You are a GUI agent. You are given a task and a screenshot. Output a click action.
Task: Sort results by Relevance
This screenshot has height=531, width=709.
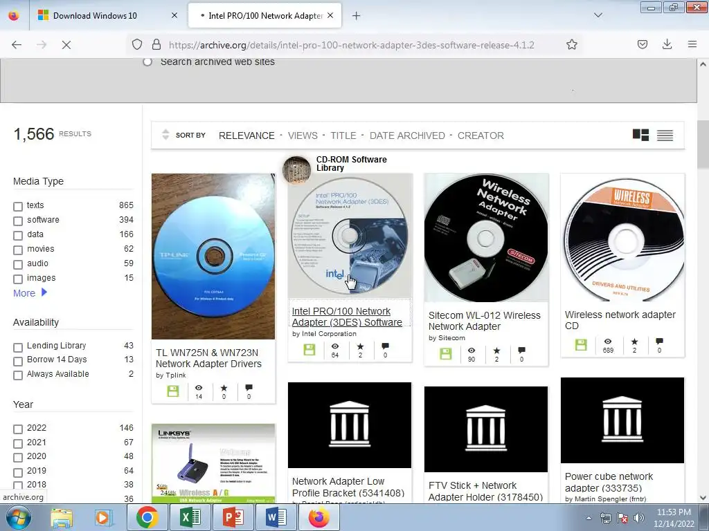coord(246,136)
